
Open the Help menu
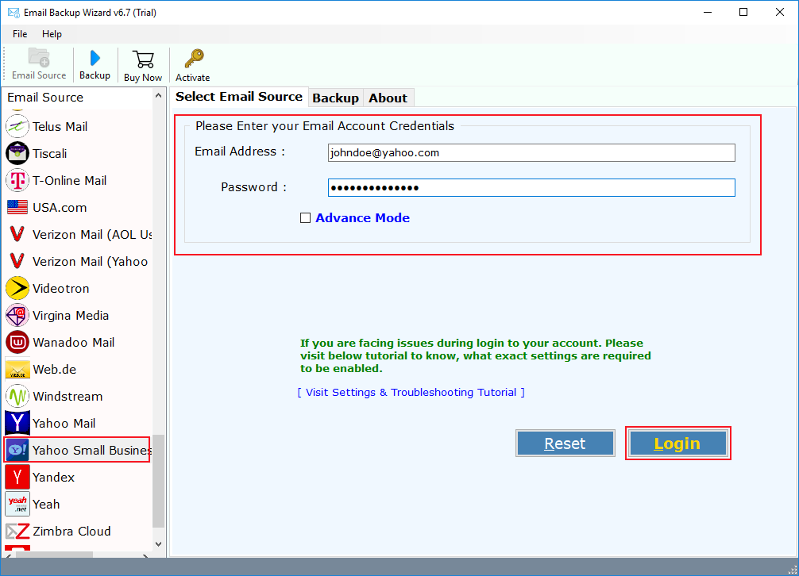[52, 34]
